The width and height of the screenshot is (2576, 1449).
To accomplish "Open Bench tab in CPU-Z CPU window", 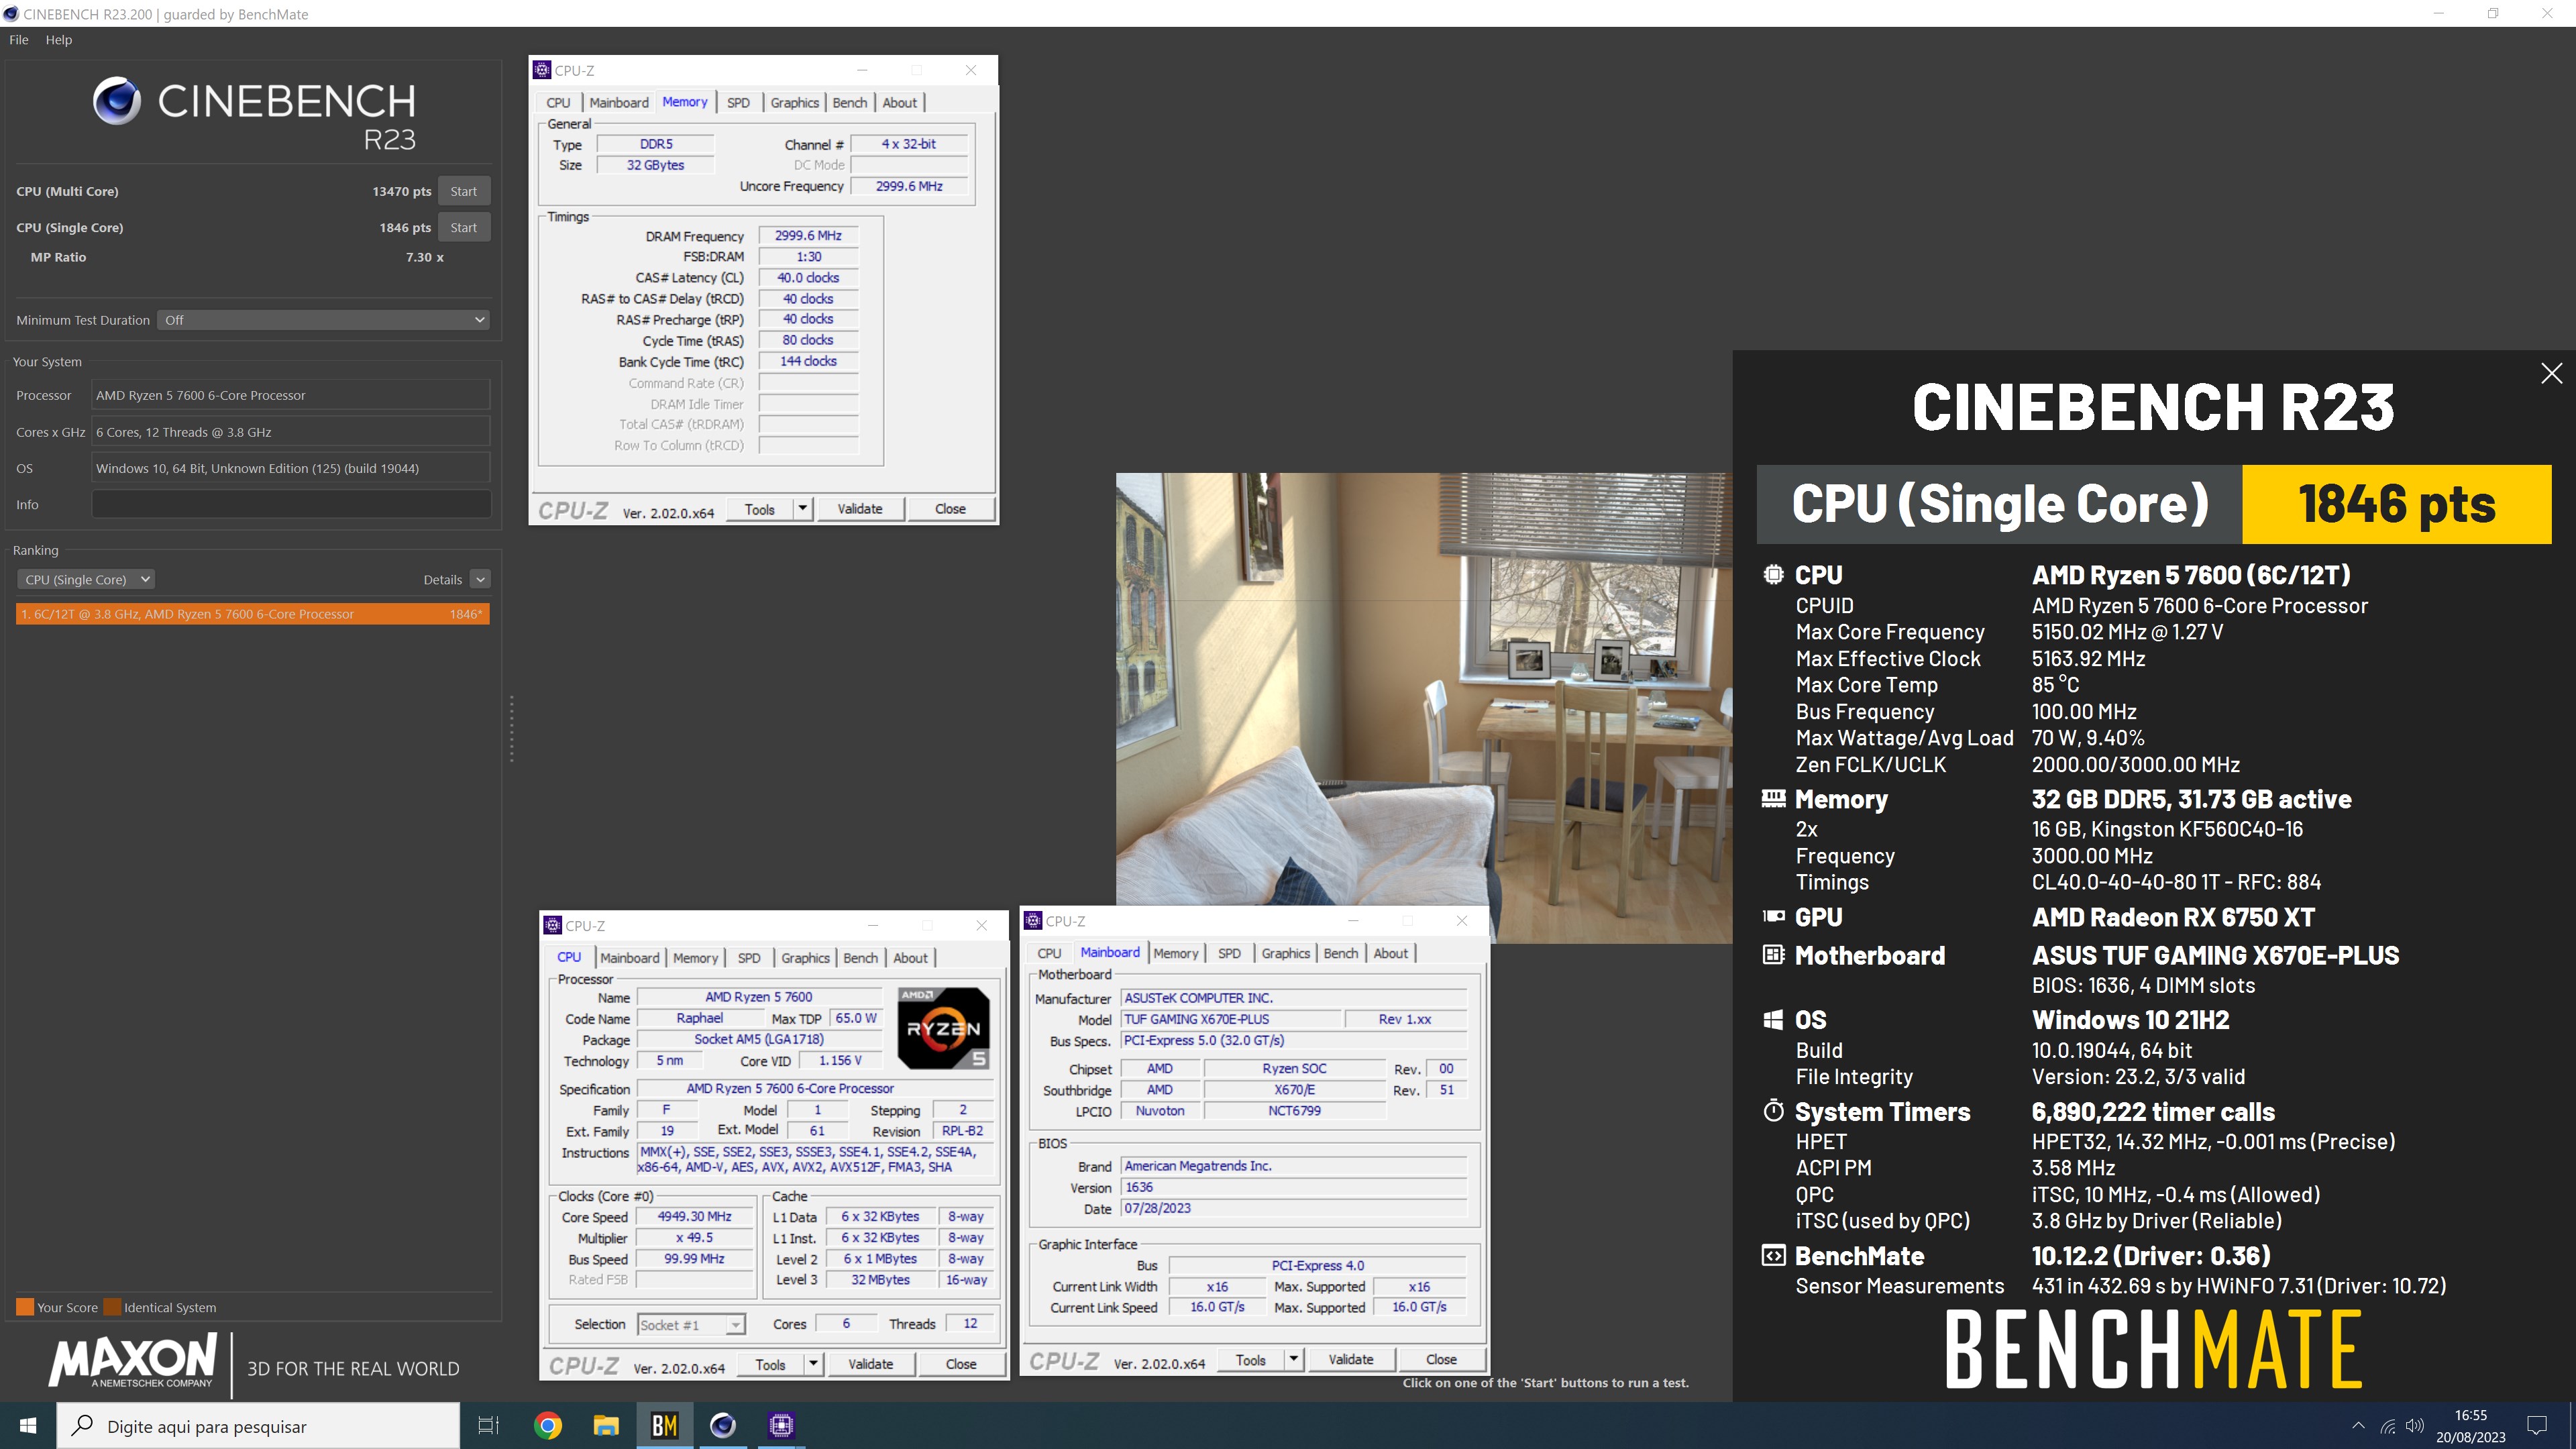I will pyautogui.click(x=860, y=958).
